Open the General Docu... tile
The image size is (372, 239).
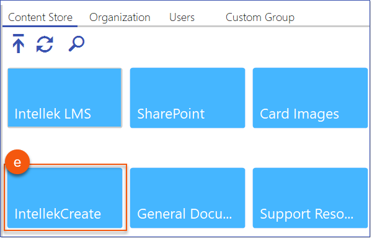[x=187, y=198]
